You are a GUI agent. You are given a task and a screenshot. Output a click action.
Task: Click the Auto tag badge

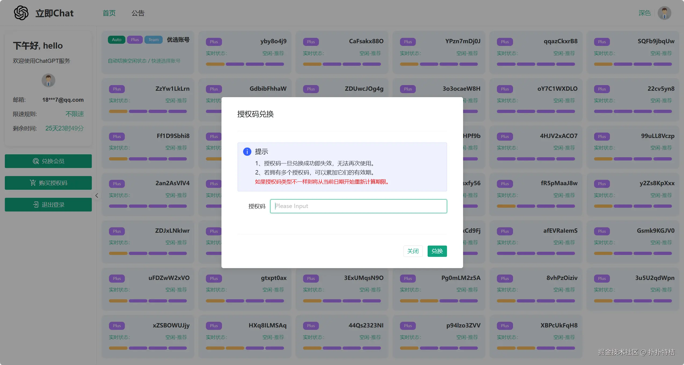pos(117,40)
